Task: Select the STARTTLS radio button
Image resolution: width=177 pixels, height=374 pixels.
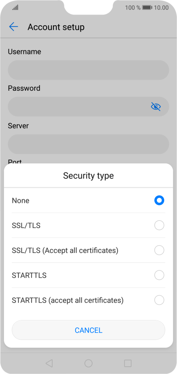Action: (159, 275)
